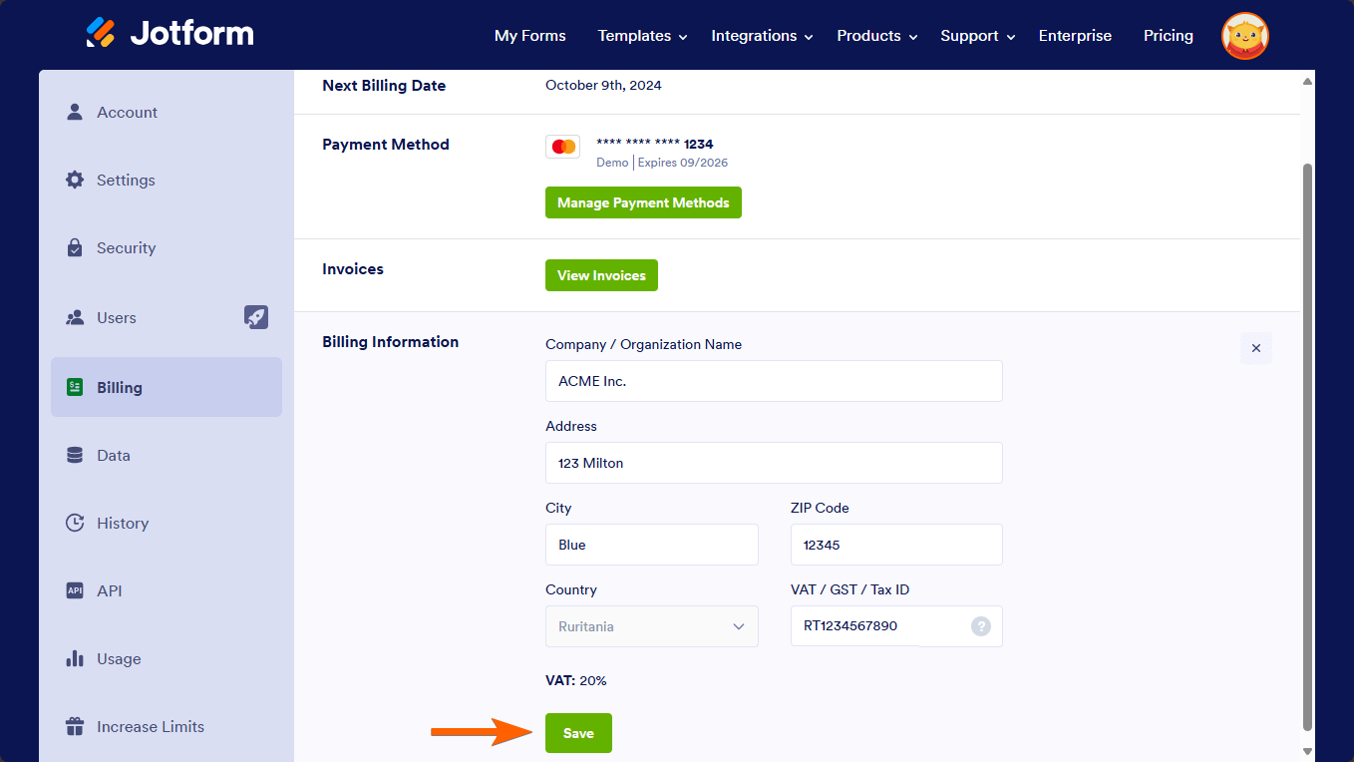Image resolution: width=1354 pixels, height=762 pixels.
Task: Click the Settings gear icon
Action: (x=75, y=180)
